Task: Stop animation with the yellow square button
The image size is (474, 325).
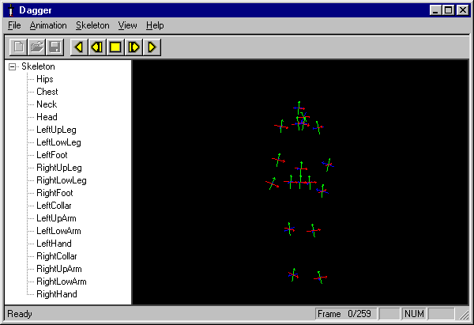Action: [115, 47]
